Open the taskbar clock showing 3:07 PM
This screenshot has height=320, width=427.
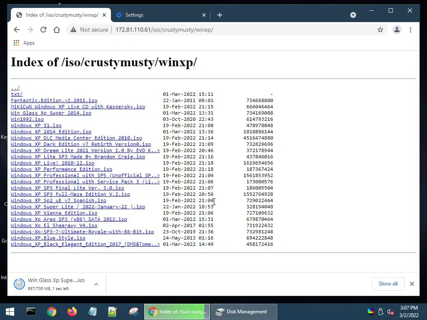pyautogui.click(x=409, y=312)
